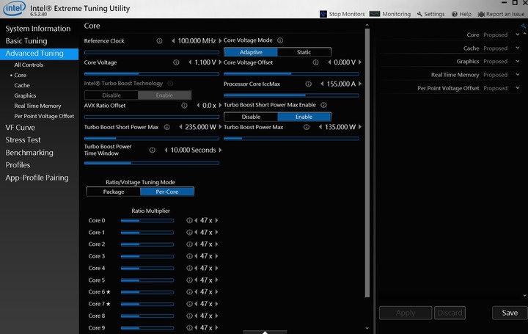This screenshot has width=528, height=334.
Task: Open System Information section
Action: point(38,29)
